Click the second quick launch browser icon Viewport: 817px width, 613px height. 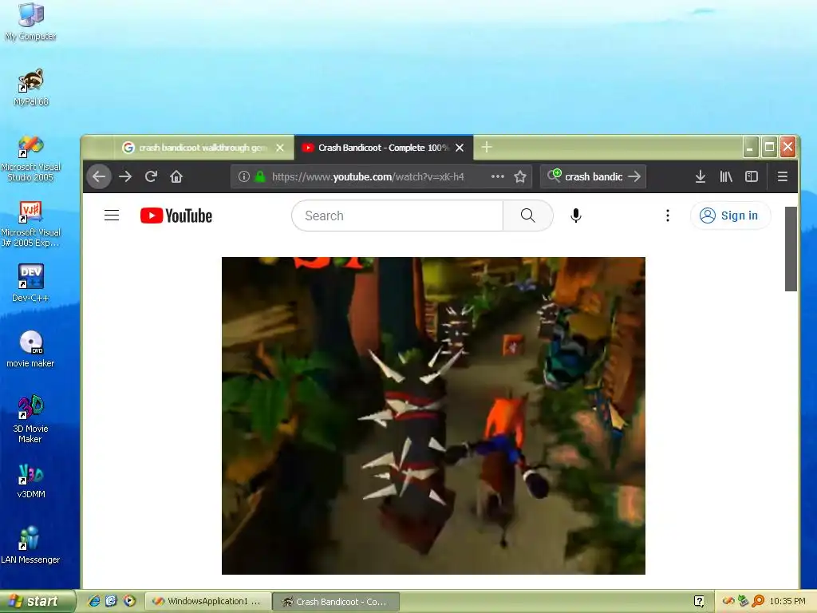pyautogui.click(x=112, y=601)
